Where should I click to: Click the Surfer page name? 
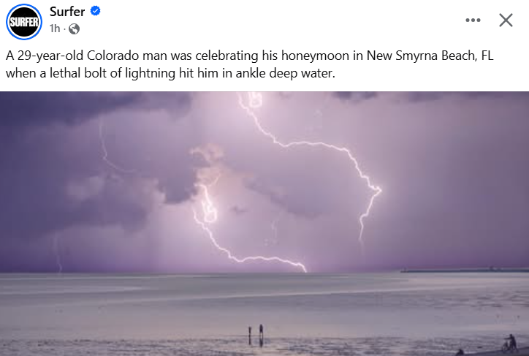67,12
